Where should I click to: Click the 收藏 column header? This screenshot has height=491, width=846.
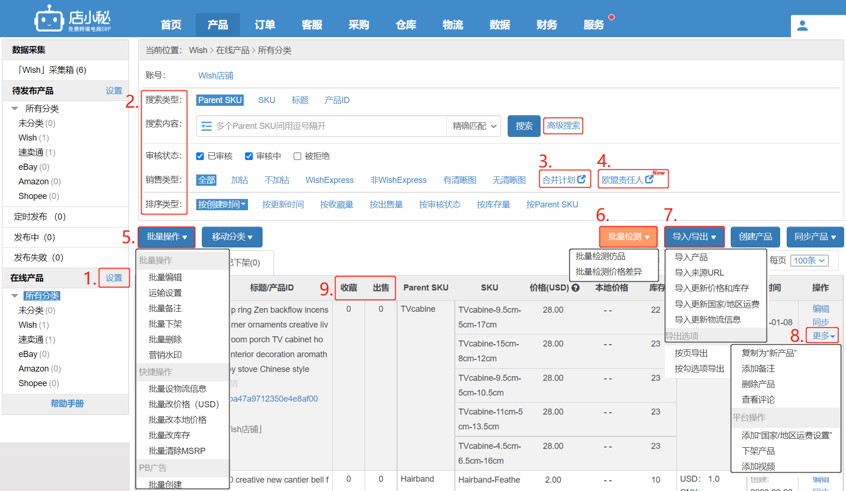pos(349,288)
